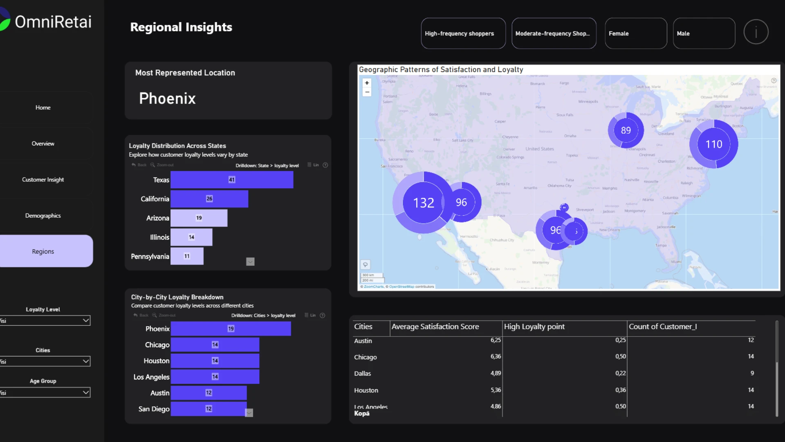Zoom in on the map with plus
This screenshot has height=442, width=785.
[367, 83]
